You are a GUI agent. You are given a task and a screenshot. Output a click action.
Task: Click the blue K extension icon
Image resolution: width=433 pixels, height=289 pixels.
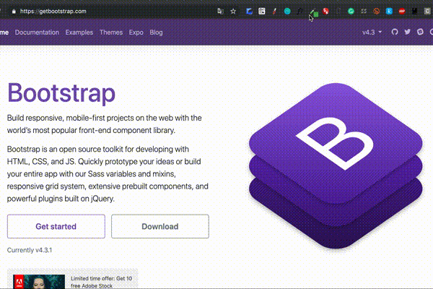pyautogui.click(x=389, y=12)
